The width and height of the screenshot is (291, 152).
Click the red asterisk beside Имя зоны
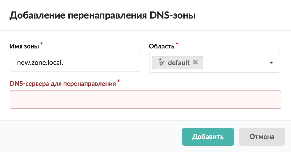click(41, 44)
